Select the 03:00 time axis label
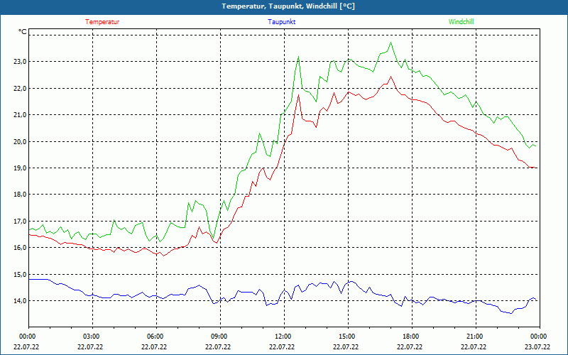568x355 pixels. tap(92, 337)
